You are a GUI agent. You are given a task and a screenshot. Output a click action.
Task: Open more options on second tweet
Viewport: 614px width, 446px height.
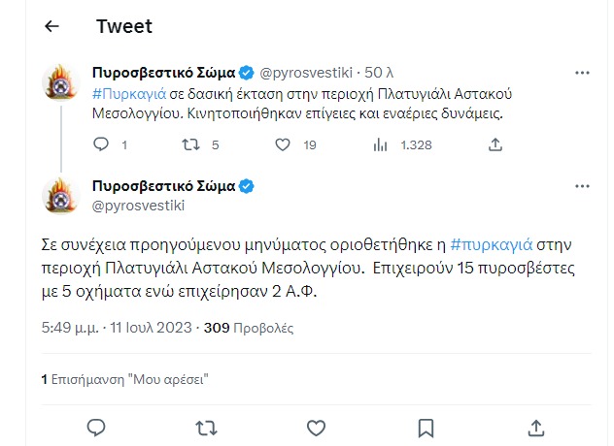point(582,186)
